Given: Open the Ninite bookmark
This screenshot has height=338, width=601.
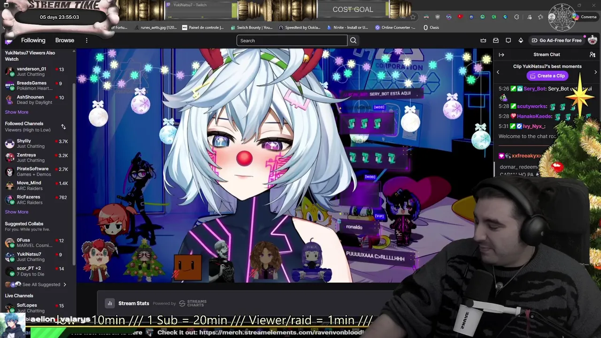Looking at the screenshot, I should point(347,27).
